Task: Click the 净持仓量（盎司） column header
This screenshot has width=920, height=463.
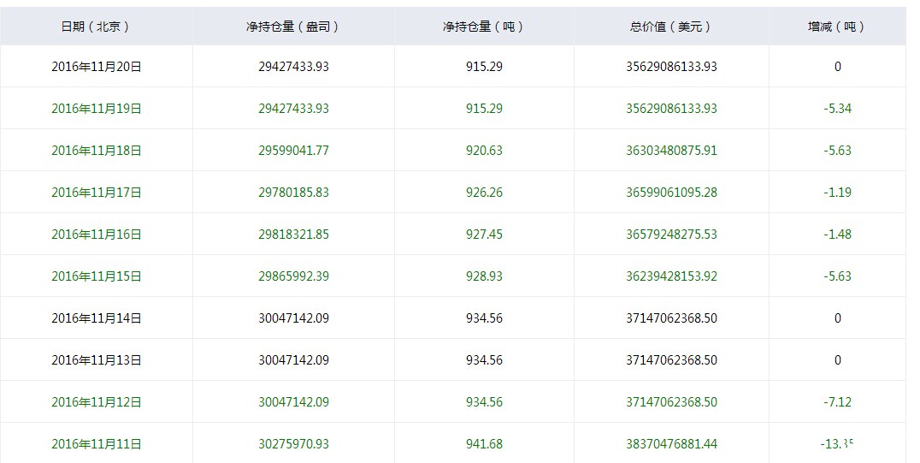Action: click(292, 27)
